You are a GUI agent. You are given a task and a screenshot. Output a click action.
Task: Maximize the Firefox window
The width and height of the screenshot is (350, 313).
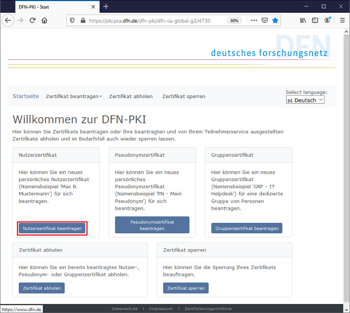(x=324, y=7)
